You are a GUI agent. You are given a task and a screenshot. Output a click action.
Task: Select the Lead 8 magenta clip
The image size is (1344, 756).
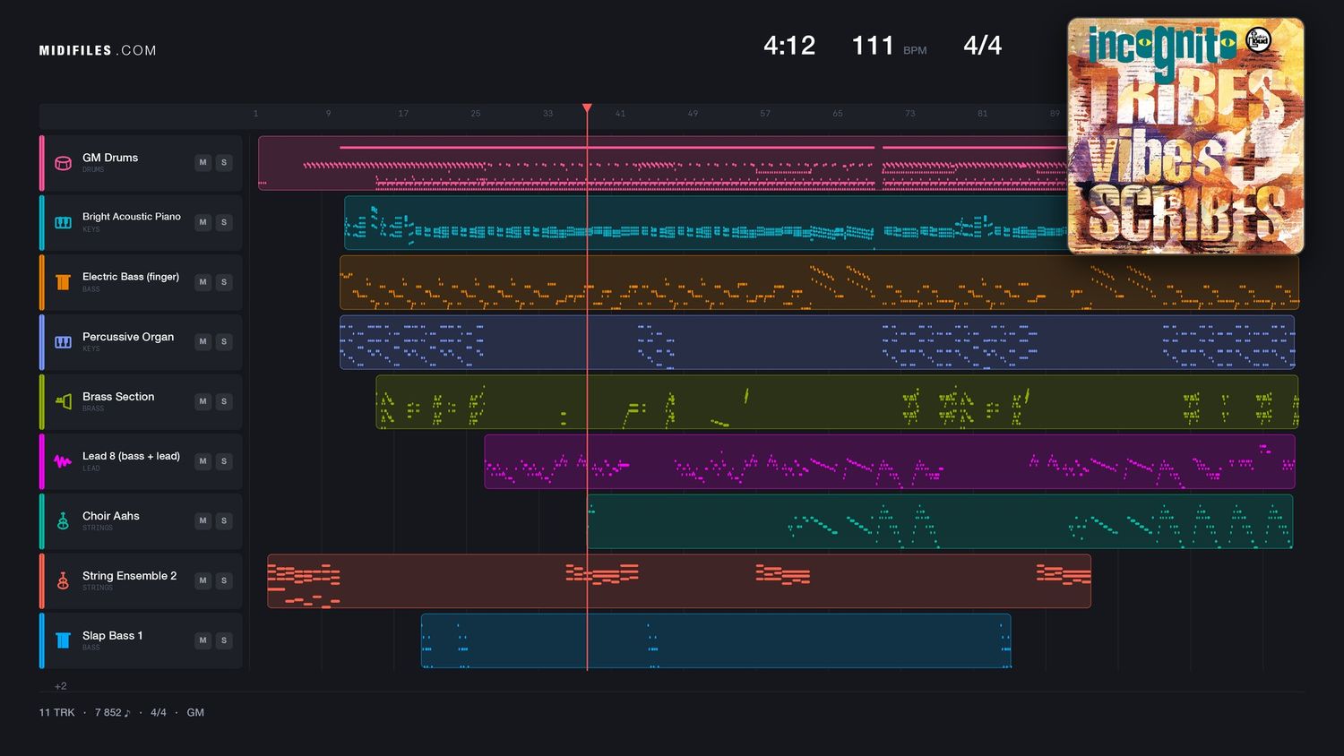890,461
